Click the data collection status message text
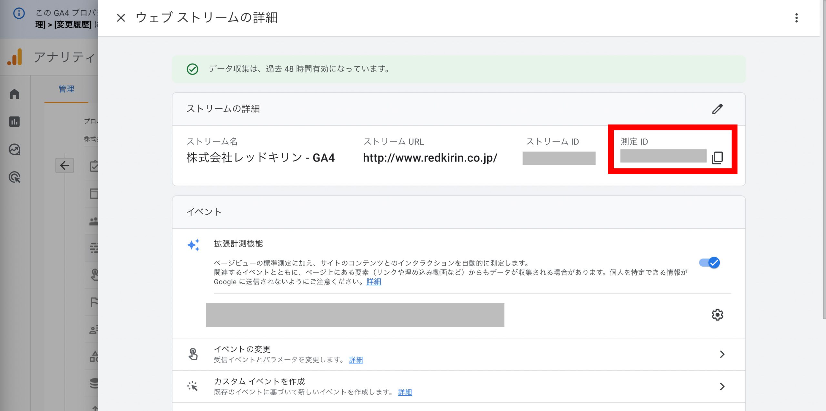Viewport: 826px width, 411px height. pos(299,69)
